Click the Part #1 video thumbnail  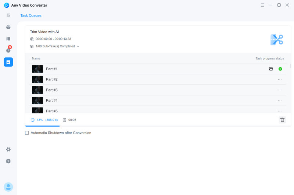point(37,69)
